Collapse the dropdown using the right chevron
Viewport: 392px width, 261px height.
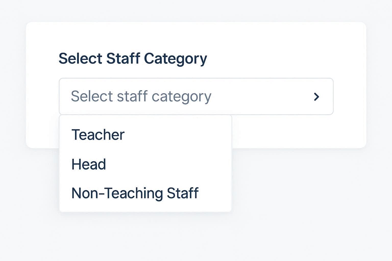tap(316, 97)
